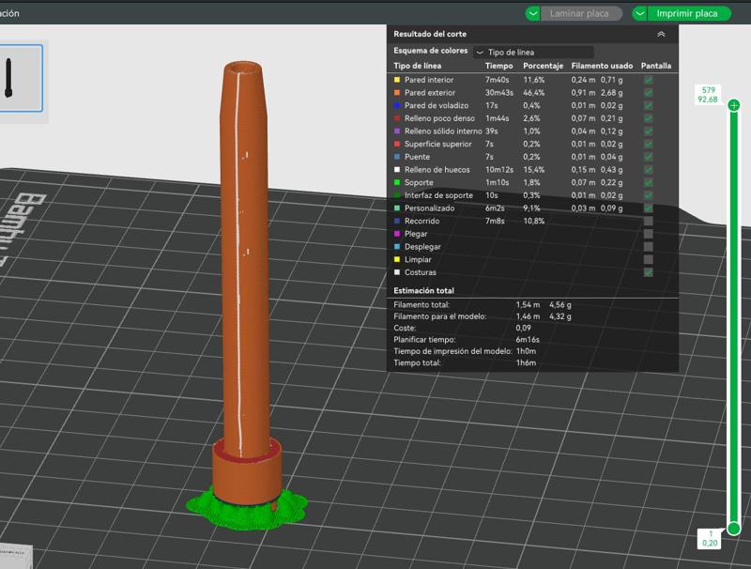This screenshot has width=751, height=569.
Task: Click the orange Pared exterior color square
Action: click(397, 93)
